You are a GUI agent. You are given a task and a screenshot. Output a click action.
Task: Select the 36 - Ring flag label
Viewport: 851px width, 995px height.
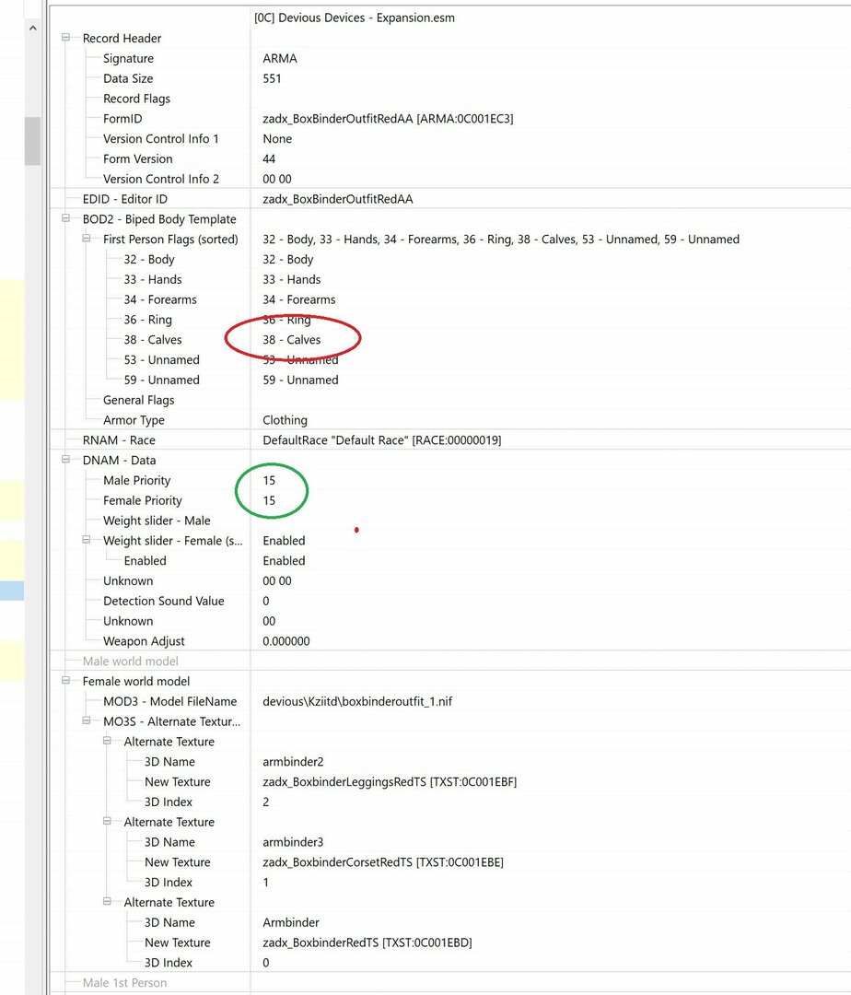[x=147, y=320]
